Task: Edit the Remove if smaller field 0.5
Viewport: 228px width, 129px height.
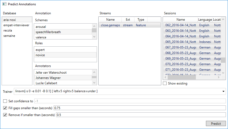Action: click(x=141, y=115)
